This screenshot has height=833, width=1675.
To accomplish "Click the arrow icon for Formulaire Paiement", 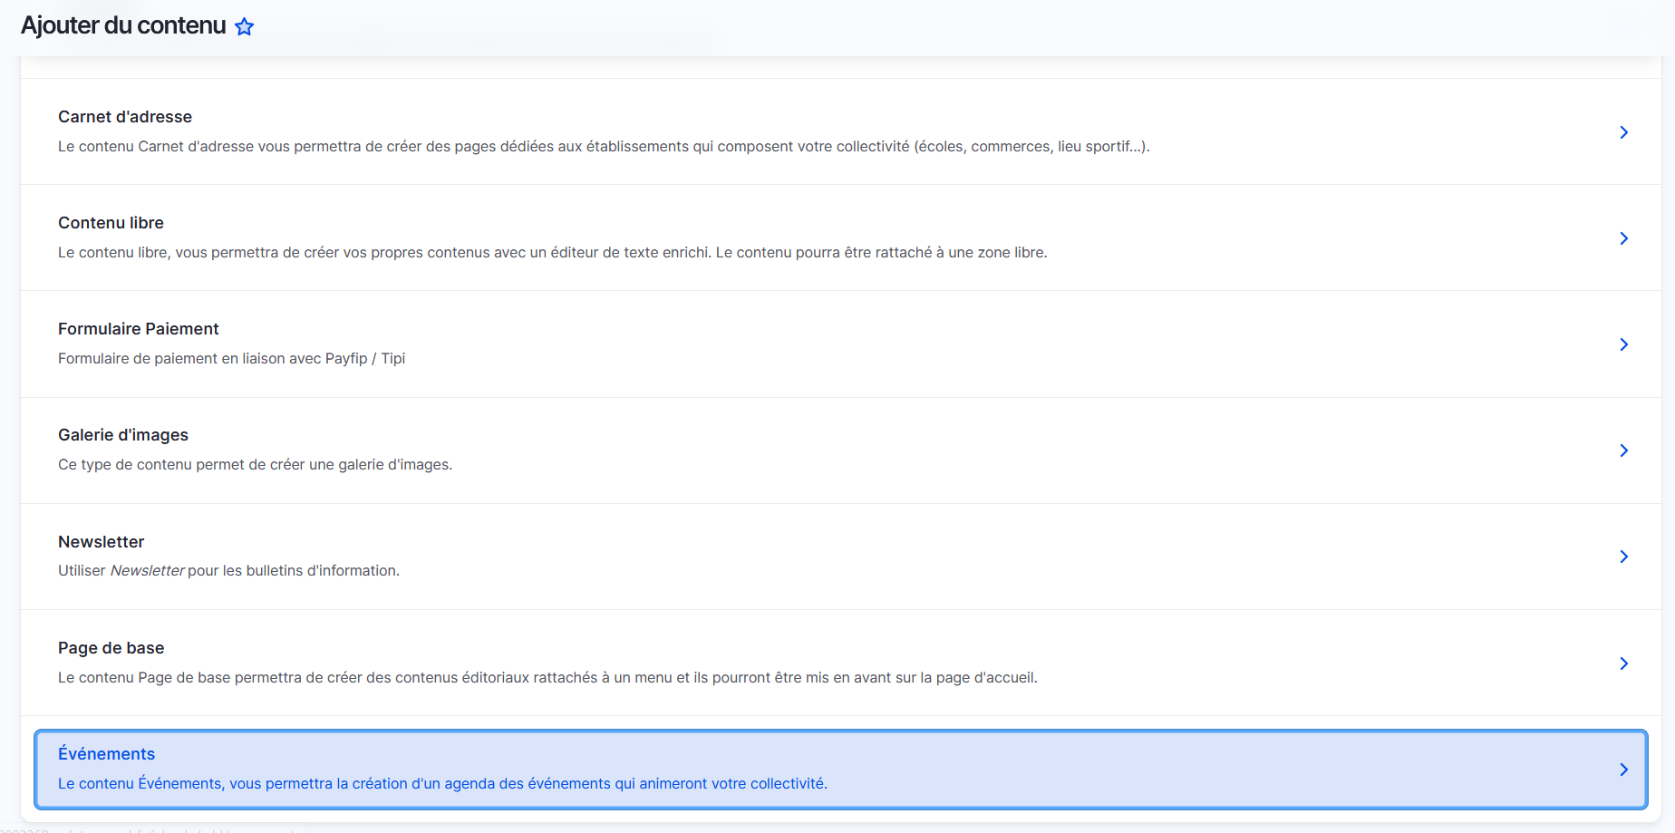I will coord(1623,344).
